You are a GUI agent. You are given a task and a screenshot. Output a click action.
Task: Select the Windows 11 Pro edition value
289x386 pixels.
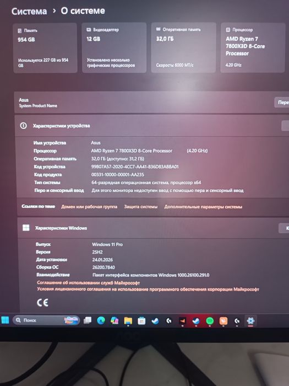[x=107, y=244]
